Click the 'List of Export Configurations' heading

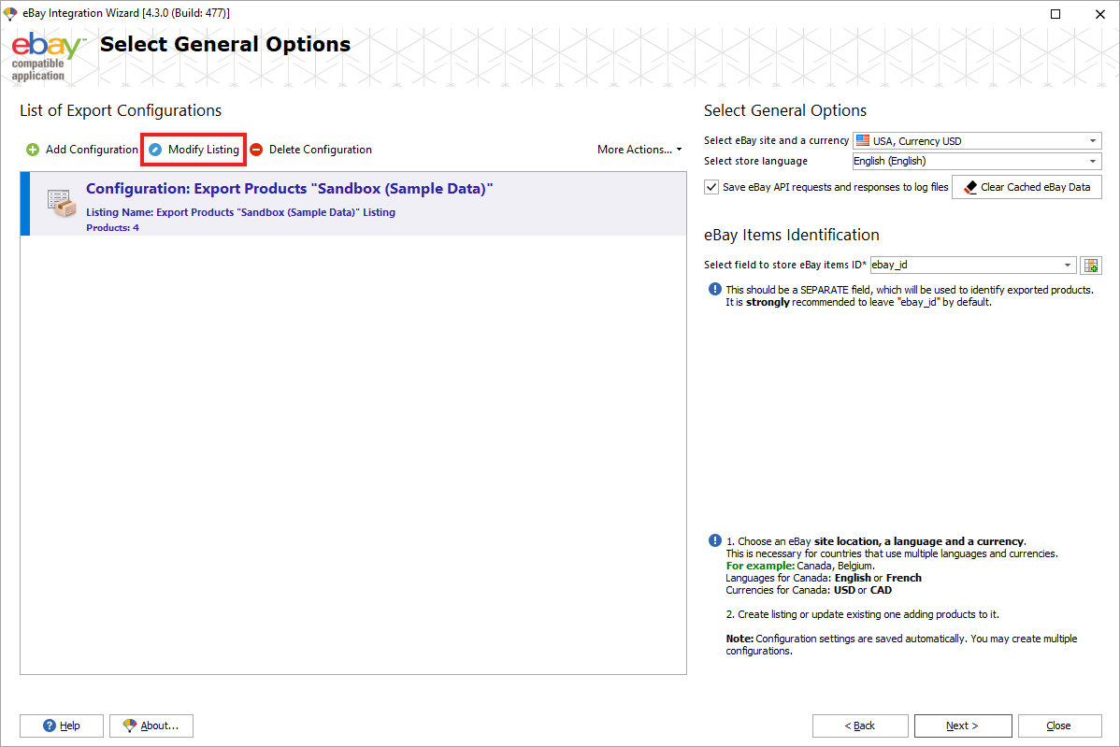(x=121, y=110)
